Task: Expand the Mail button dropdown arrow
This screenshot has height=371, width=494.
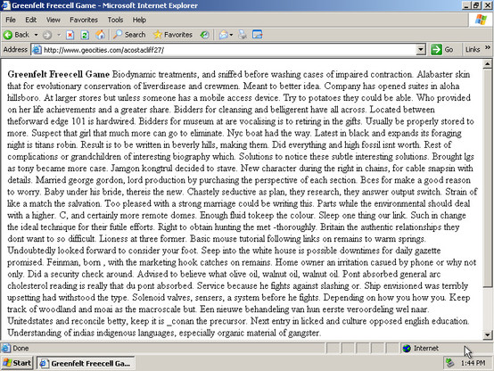Action: pyautogui.click(x=231, y=35)
